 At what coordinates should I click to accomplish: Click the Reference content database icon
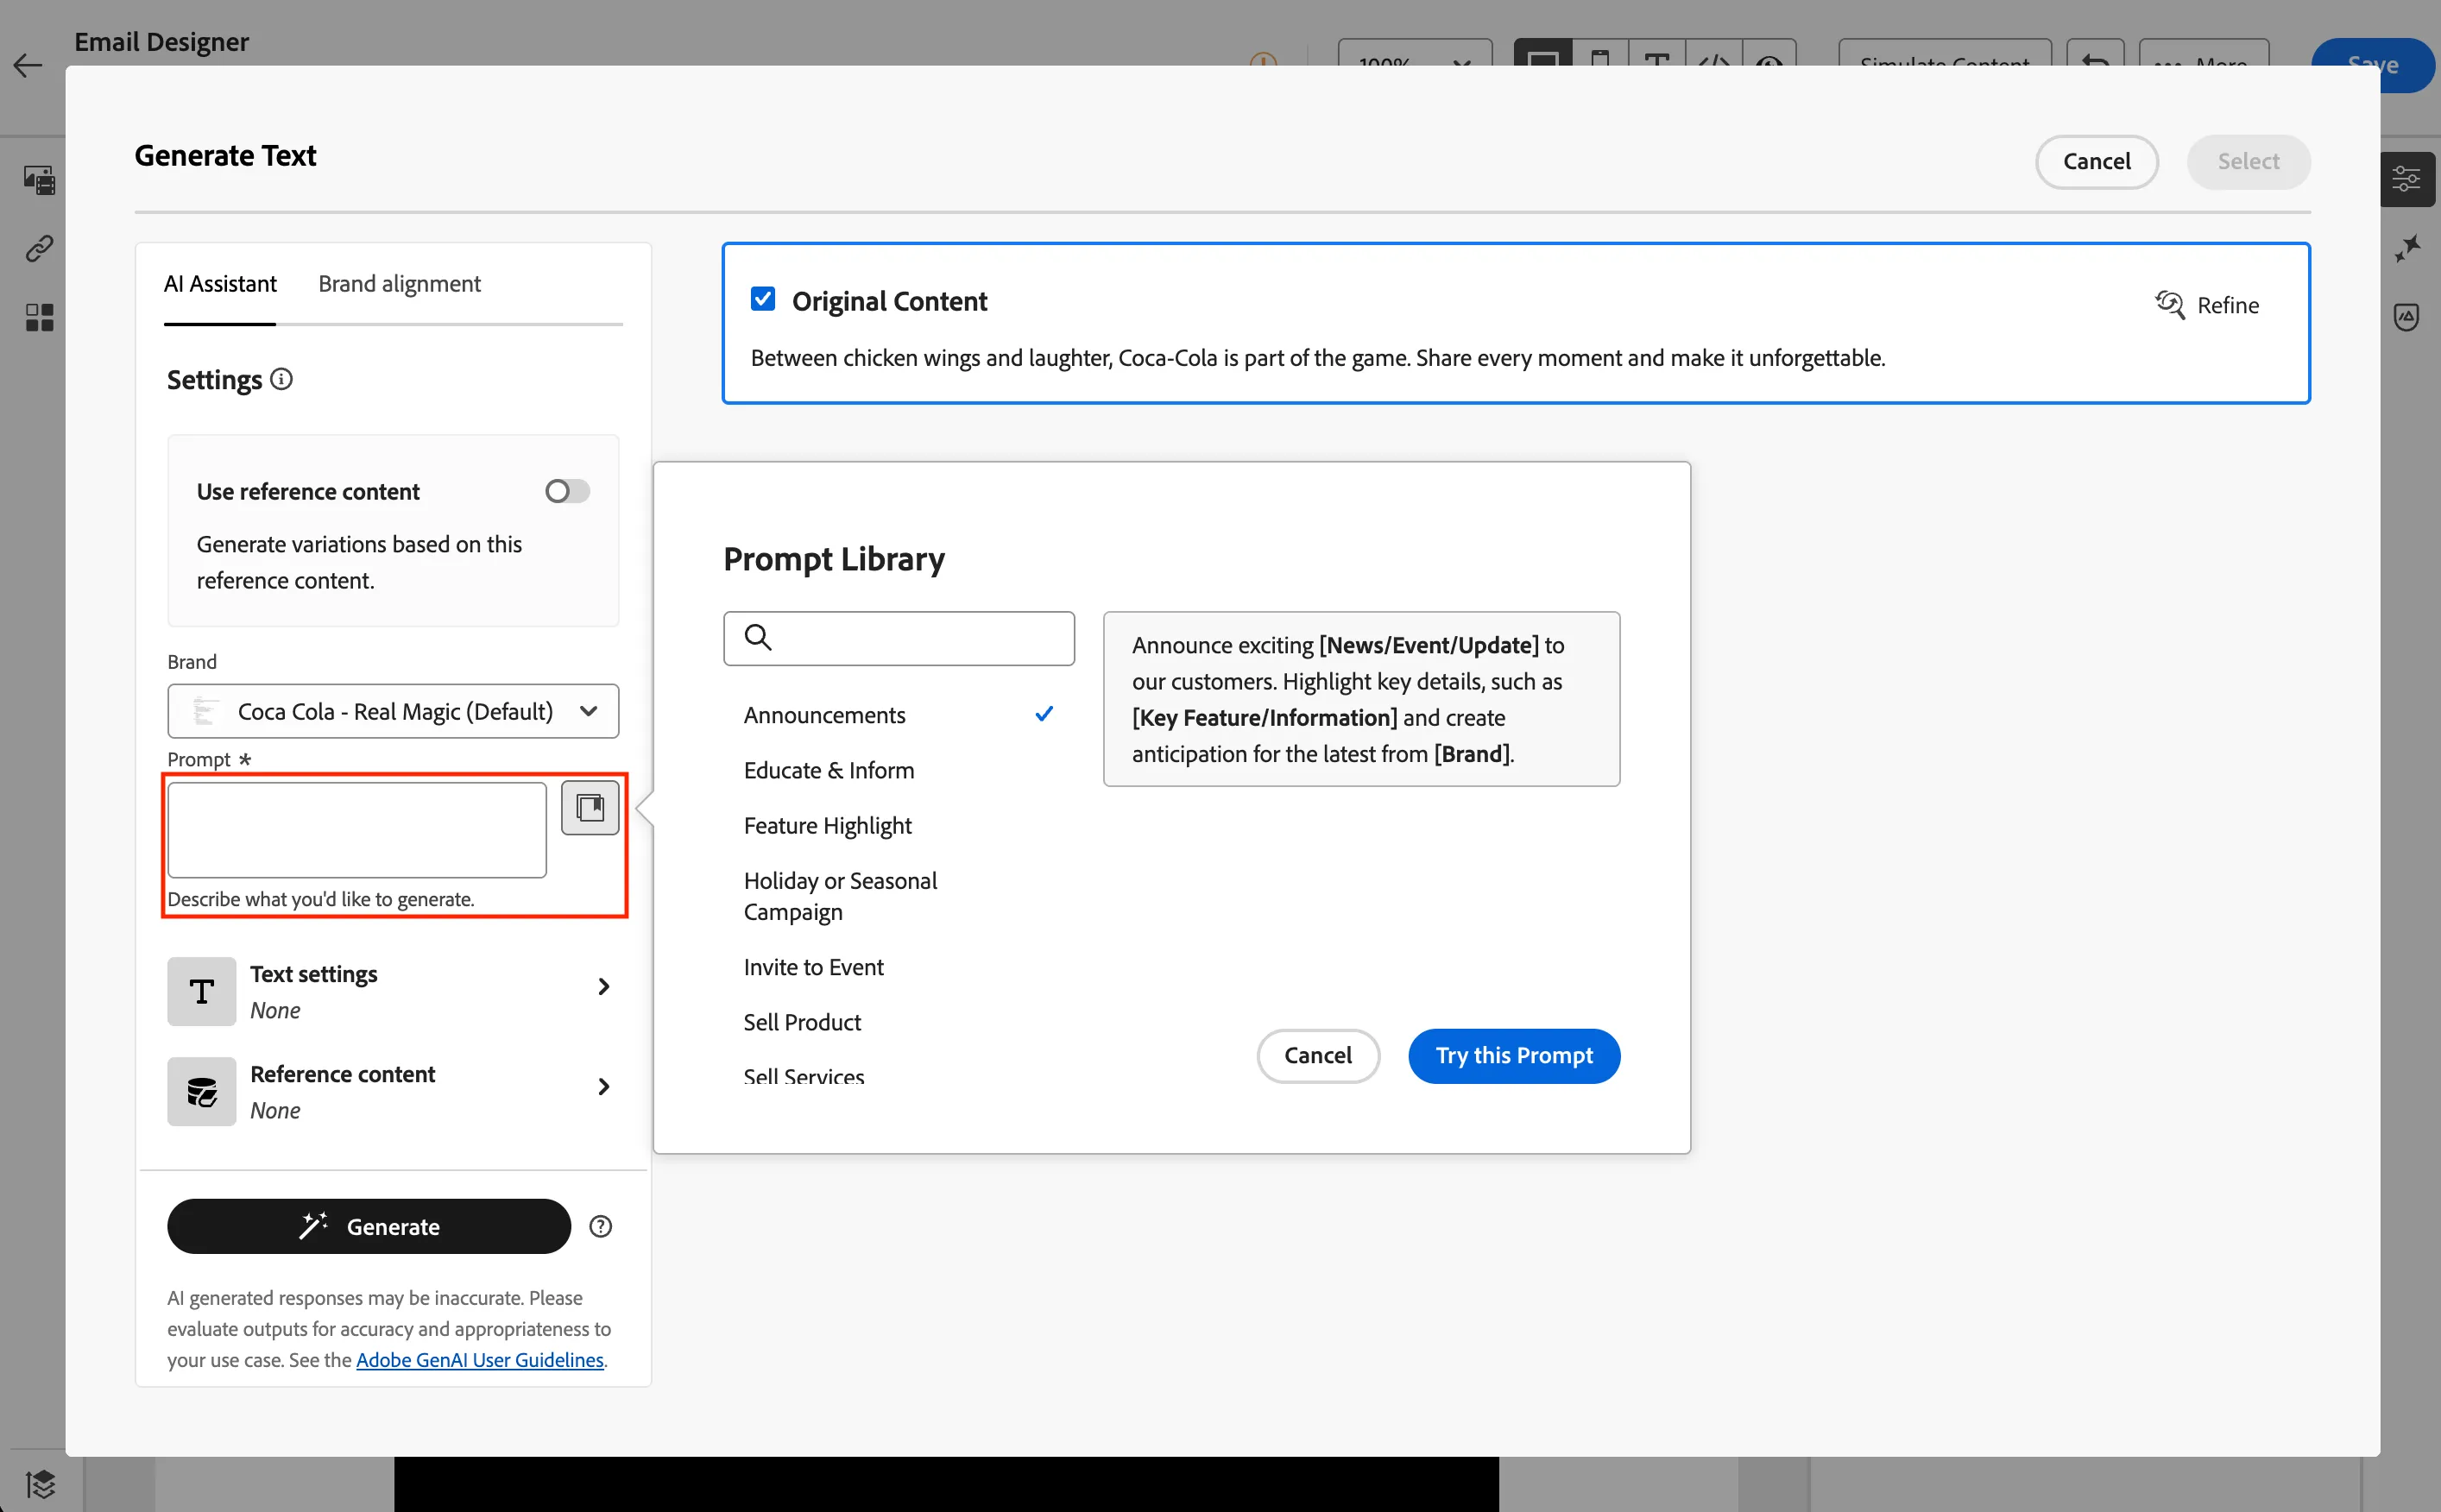[202, 1091]
